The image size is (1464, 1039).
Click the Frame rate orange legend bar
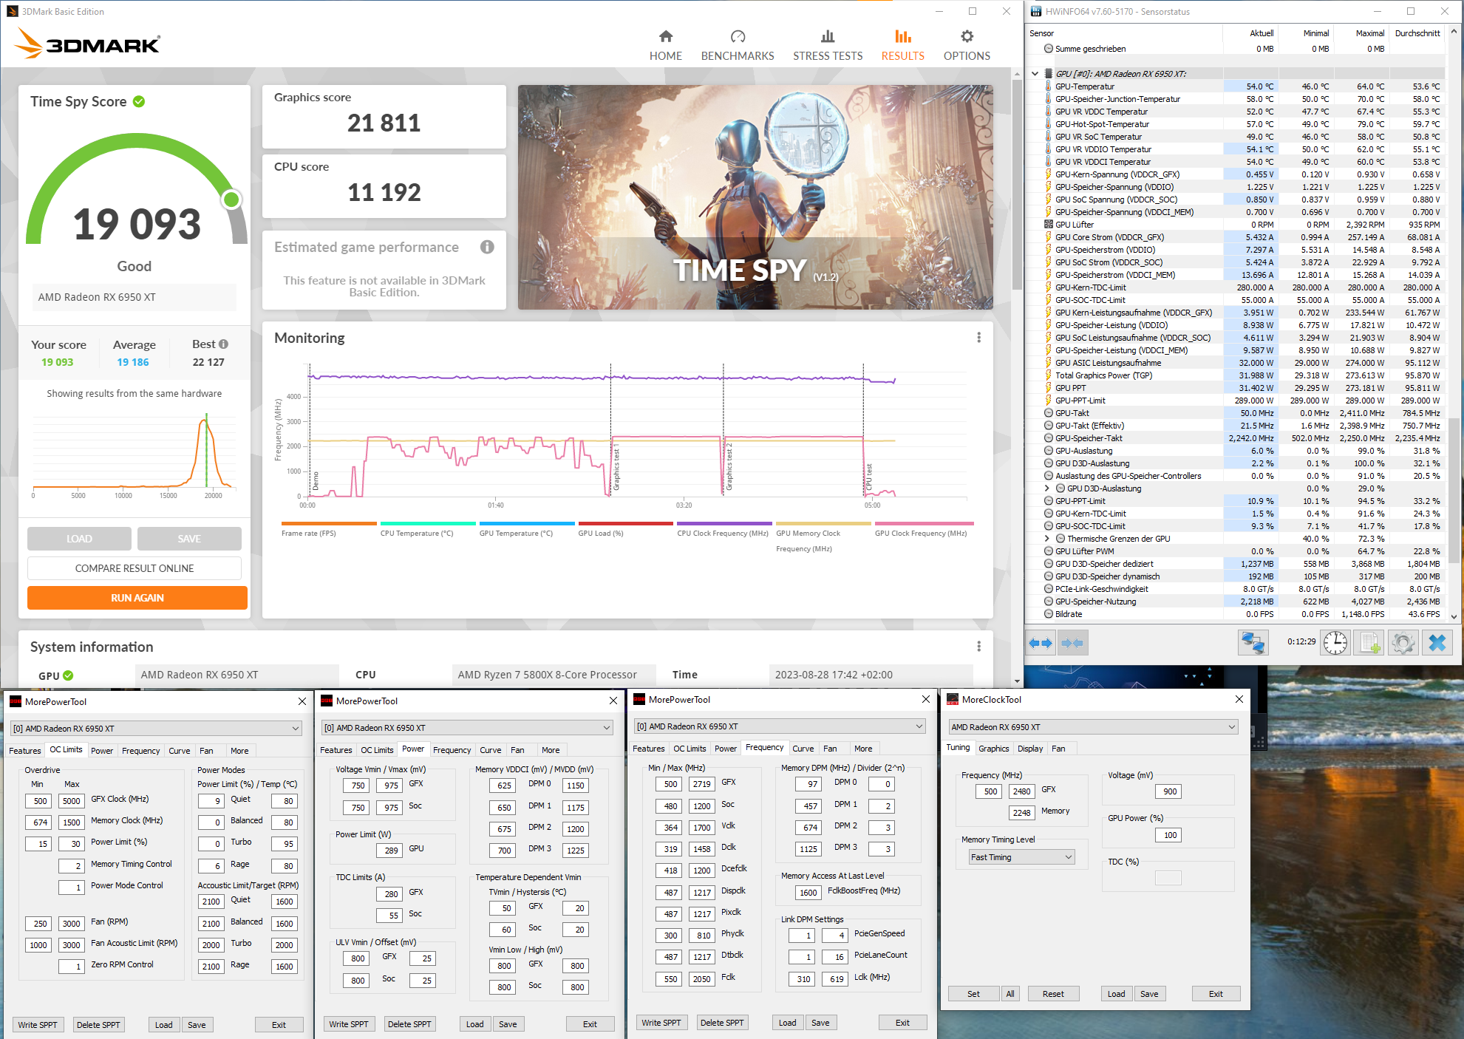(328, 523)
